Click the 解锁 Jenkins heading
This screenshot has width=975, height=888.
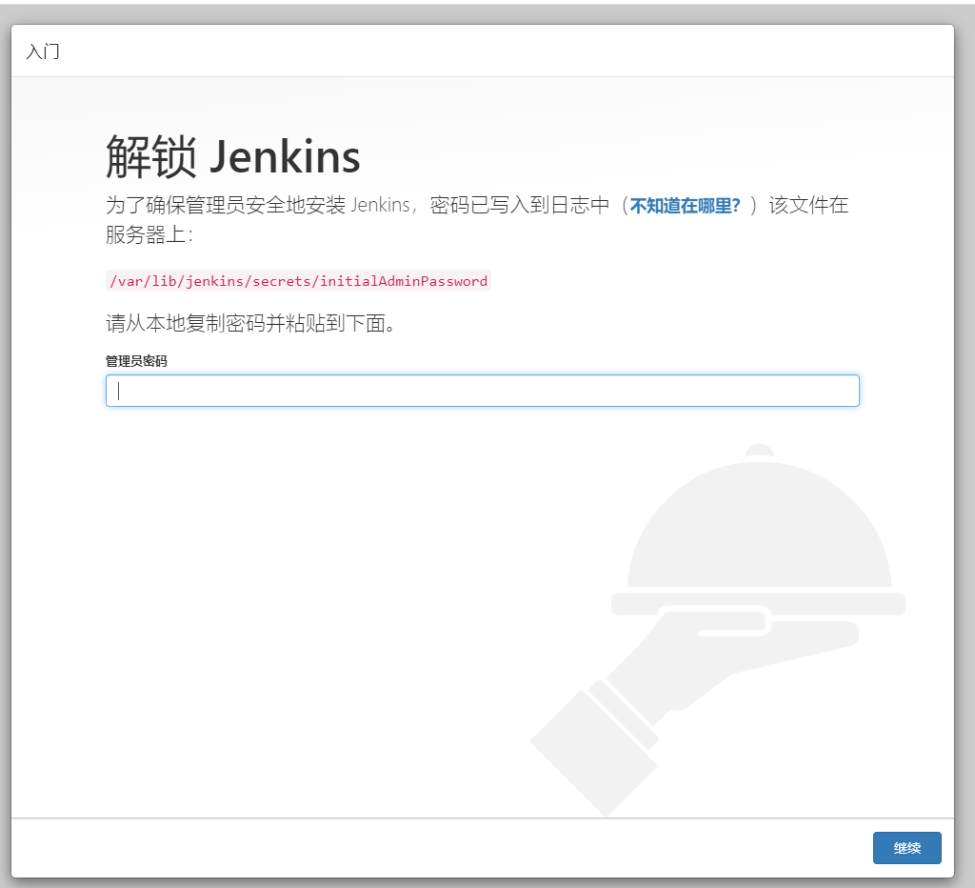(x=232, y=156)
